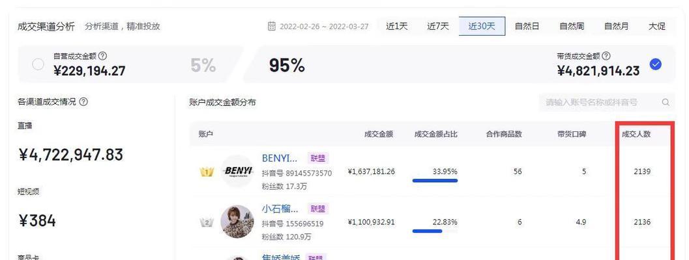
Task: Click the 小石榴 avatar thumbnail
Action: [x=237, y=222]
